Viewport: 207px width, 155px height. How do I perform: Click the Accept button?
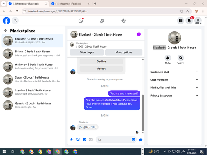click(x=101, y=69)
